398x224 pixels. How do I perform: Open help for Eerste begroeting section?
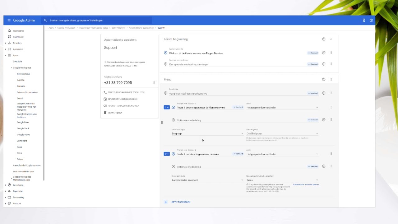[x=324, y=39]
